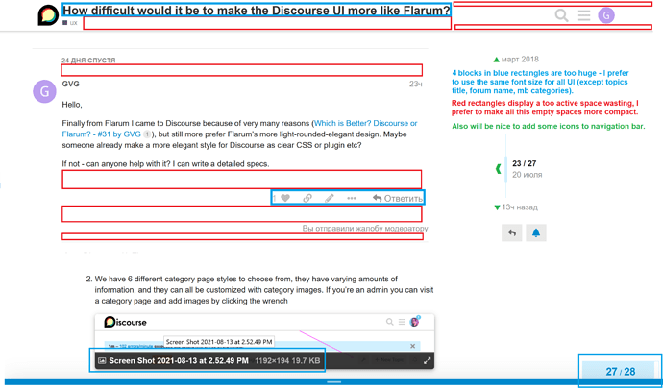Click the Discourse logo inside the embedded screenshot
This screenshot has width=663, height=390.
point(125,322)
